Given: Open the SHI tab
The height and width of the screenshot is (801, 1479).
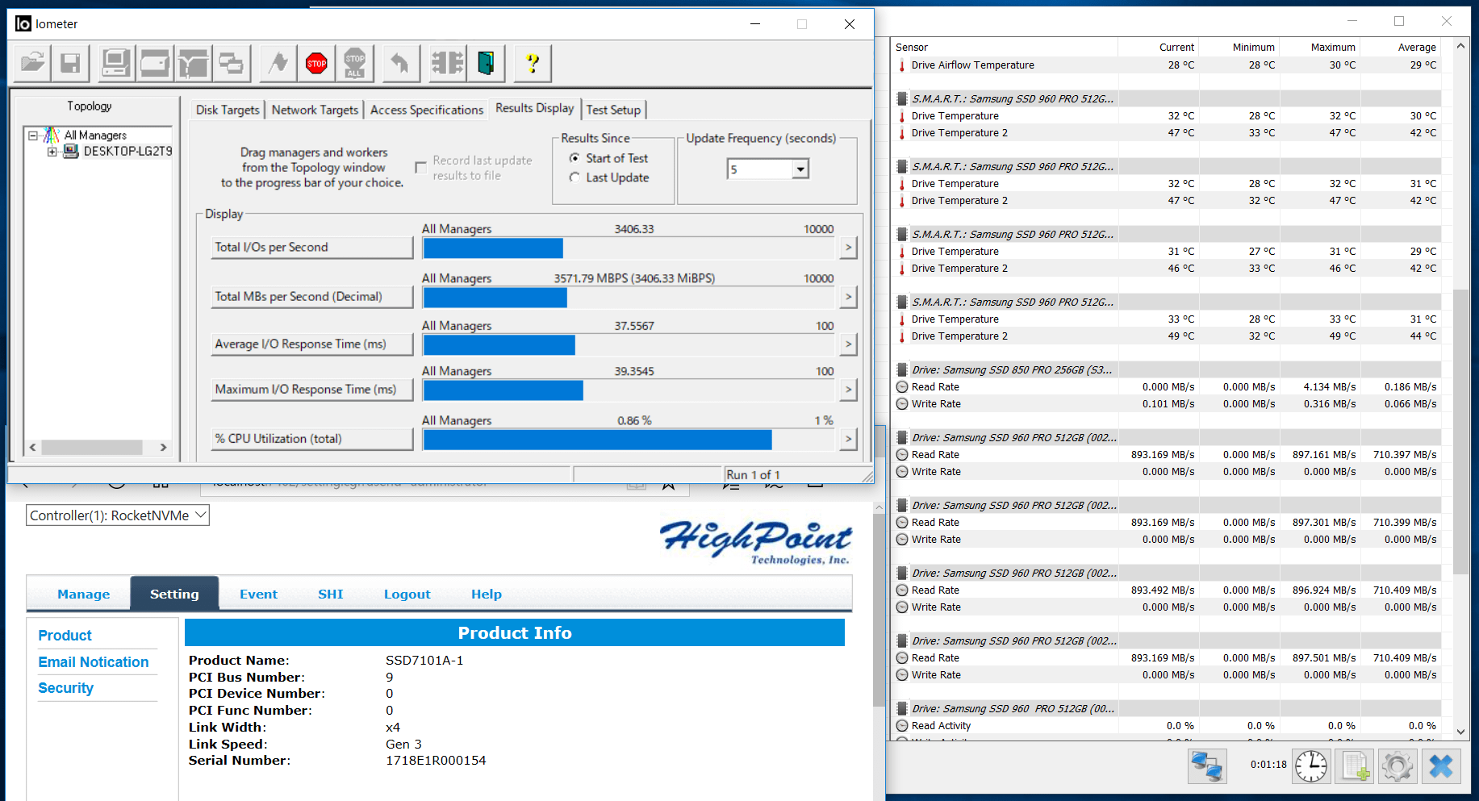Looking at the screenshot, I should 331,594.
